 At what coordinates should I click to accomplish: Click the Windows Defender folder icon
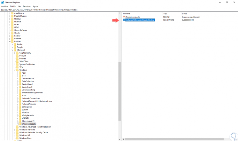point(18,129)
